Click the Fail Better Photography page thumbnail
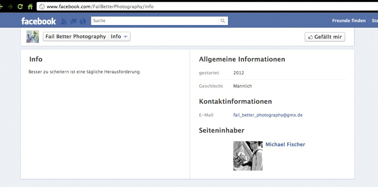 point(33,36)
